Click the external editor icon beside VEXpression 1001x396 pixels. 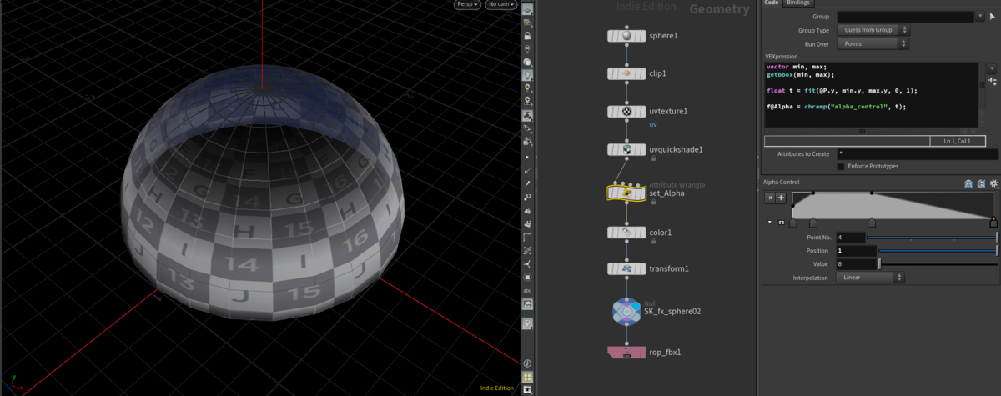[993, 81]
